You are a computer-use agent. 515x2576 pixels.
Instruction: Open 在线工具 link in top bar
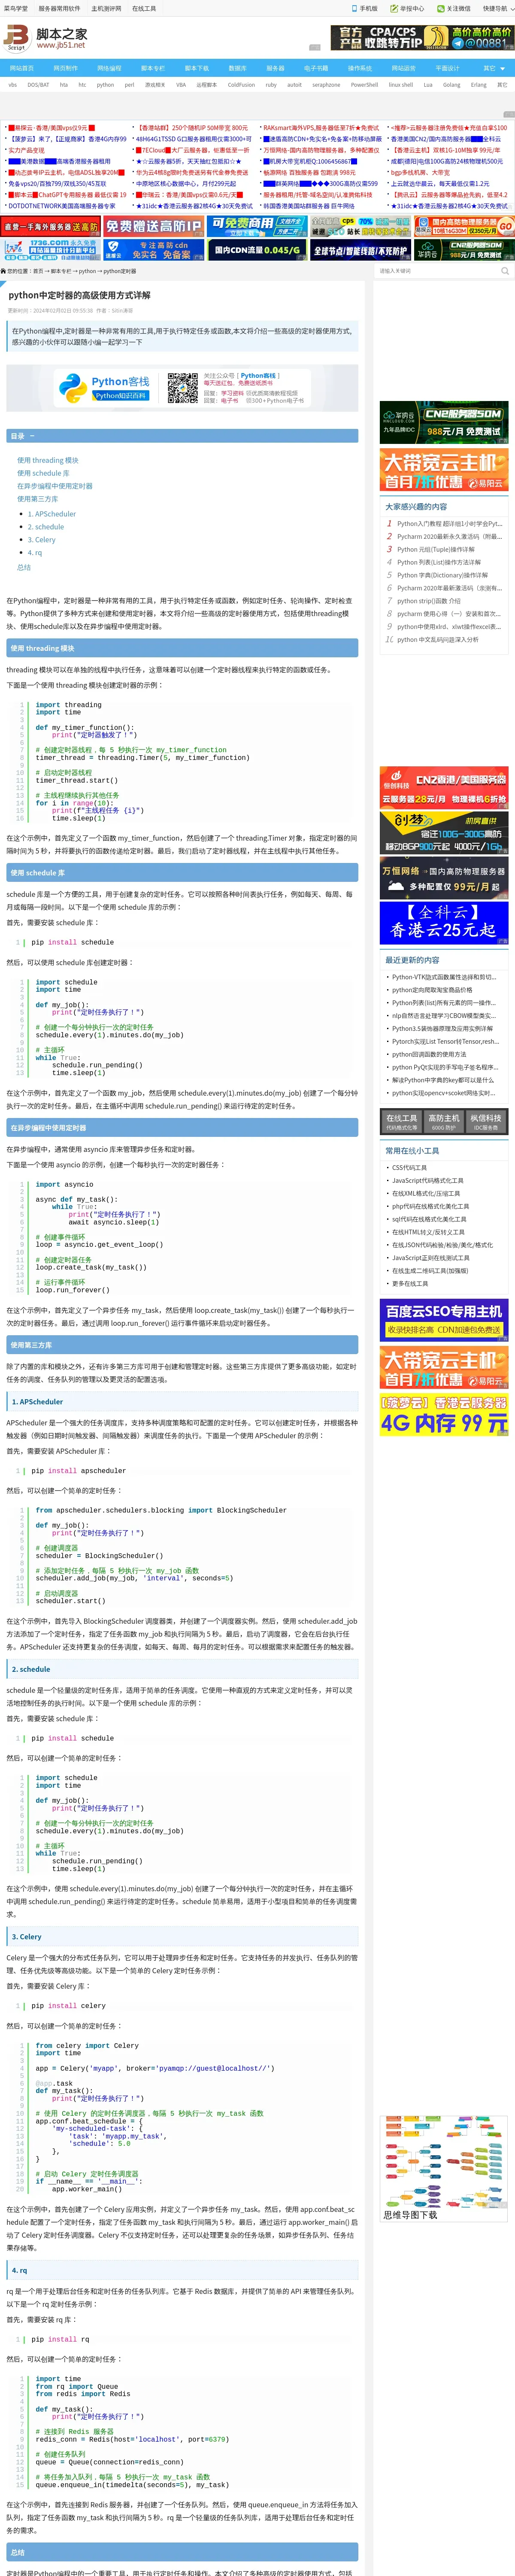point(144,8)
